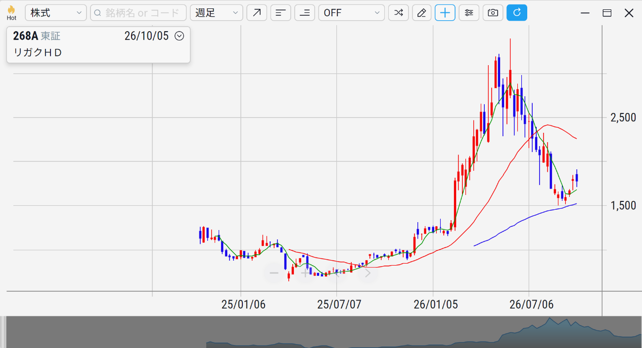Zoom in with the plus chart button

305,273
